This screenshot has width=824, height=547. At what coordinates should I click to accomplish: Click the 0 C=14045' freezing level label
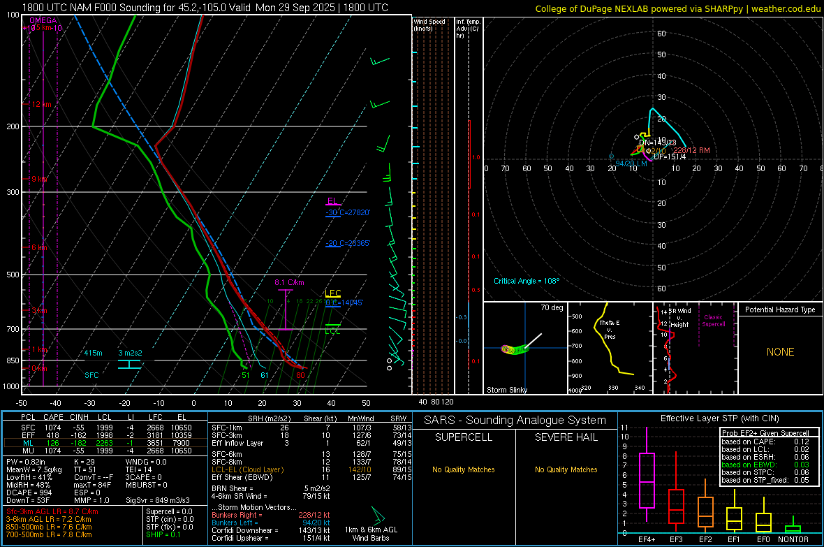(x=344, y=302)
